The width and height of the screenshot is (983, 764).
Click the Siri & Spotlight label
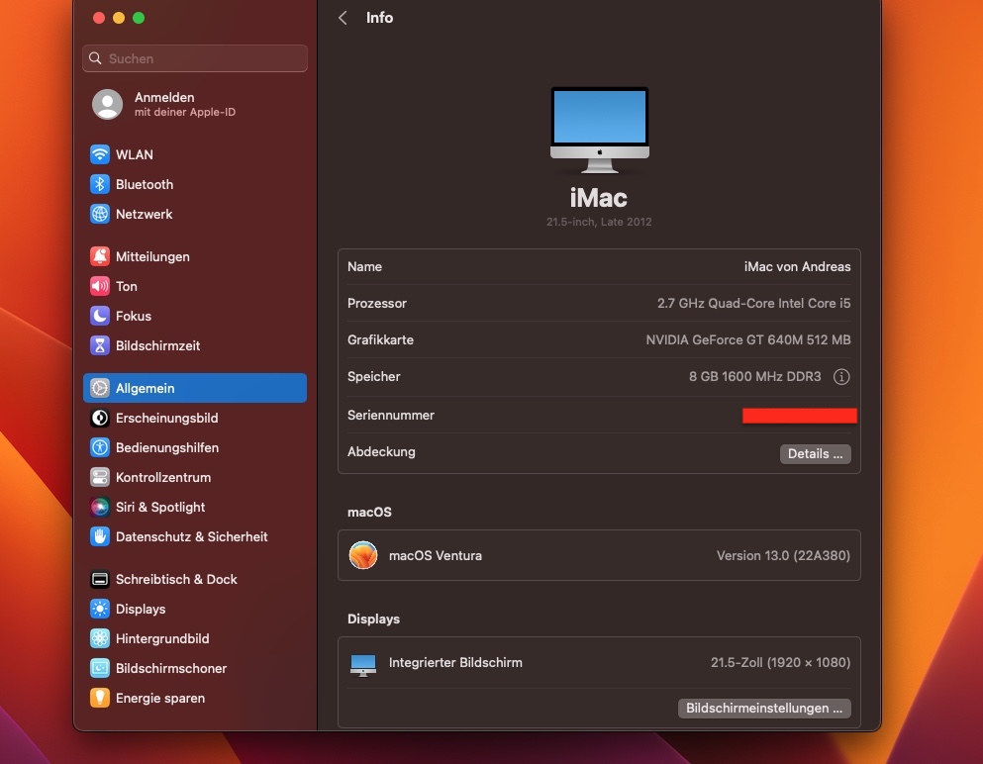(x=159, y=507)
